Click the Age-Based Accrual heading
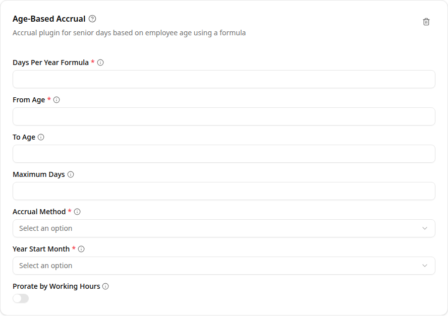448x316 pixels. click(48, 19)
